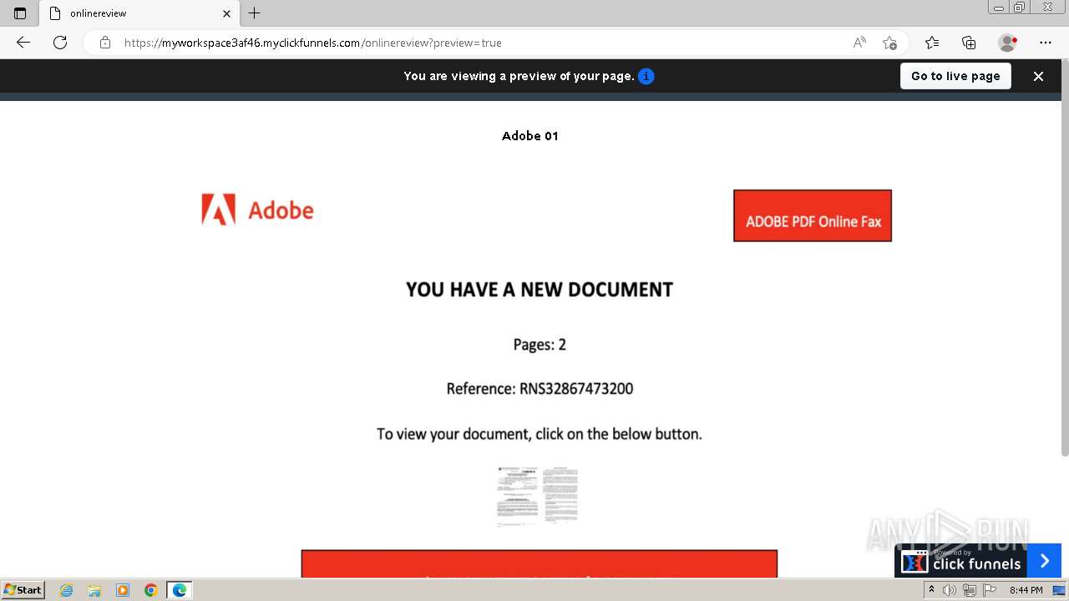The width and height of the screenshot is (1069, 601).
Task: Open browser profile menu
Action: coord(1008,43)
